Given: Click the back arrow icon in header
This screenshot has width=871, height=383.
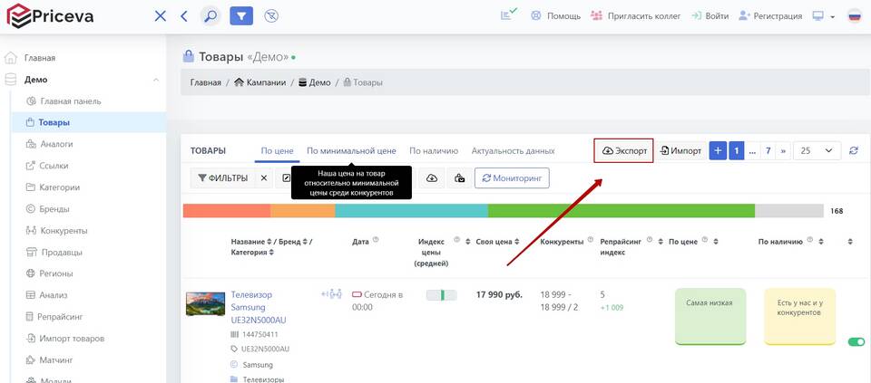Looking at the screenshot, I should 184,15.
